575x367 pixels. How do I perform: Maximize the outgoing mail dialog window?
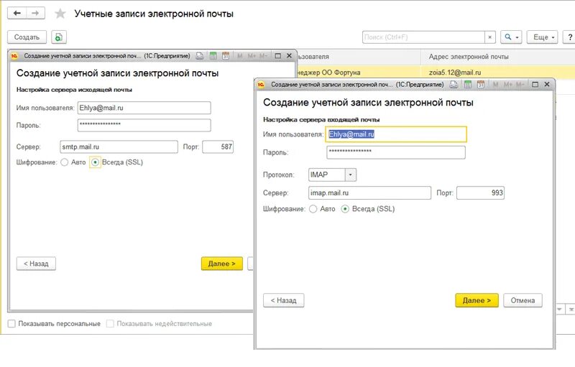(x=278, y=56)
